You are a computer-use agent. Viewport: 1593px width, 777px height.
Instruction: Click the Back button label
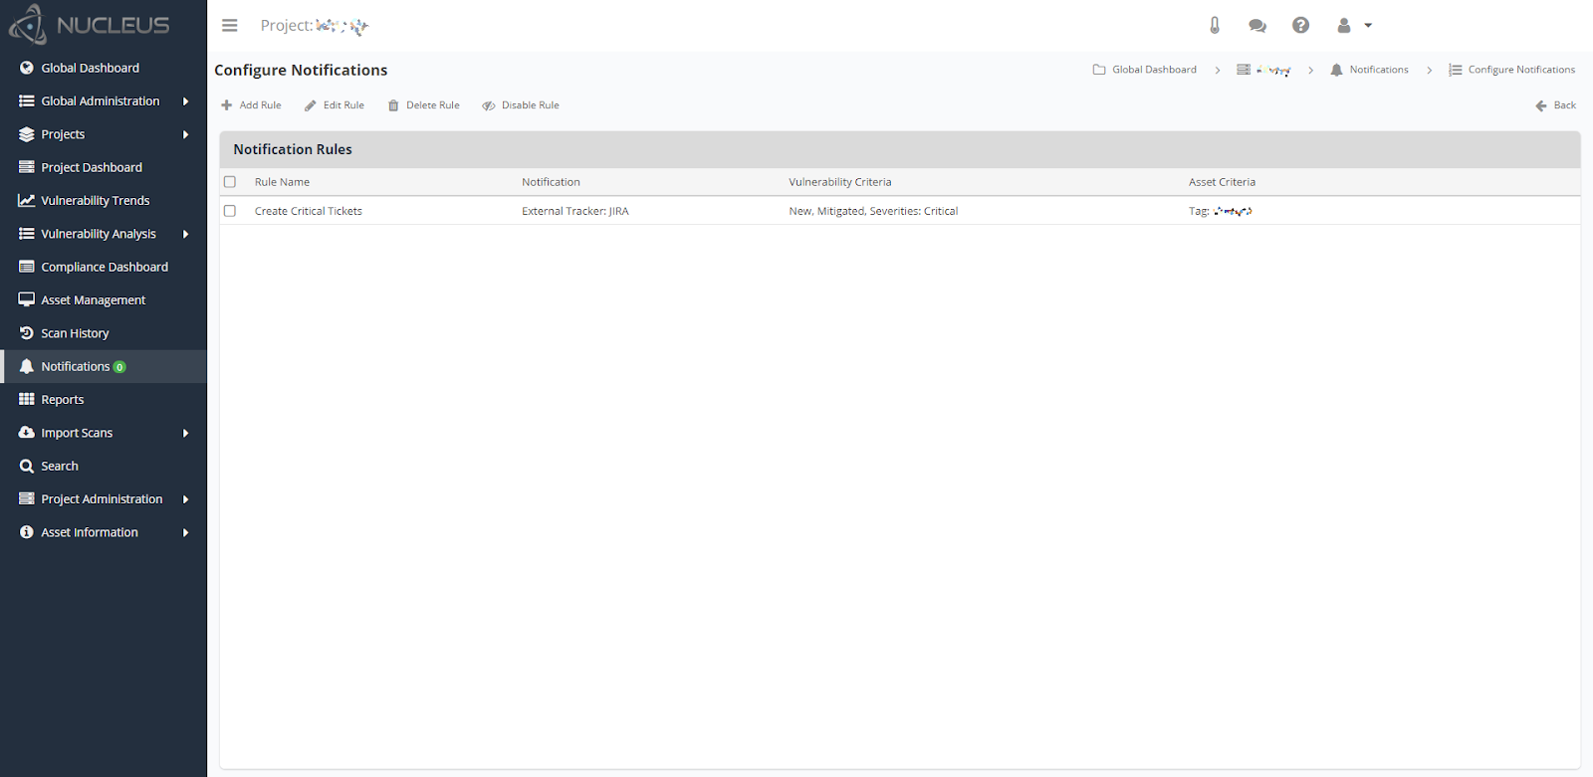[1565, 105]
